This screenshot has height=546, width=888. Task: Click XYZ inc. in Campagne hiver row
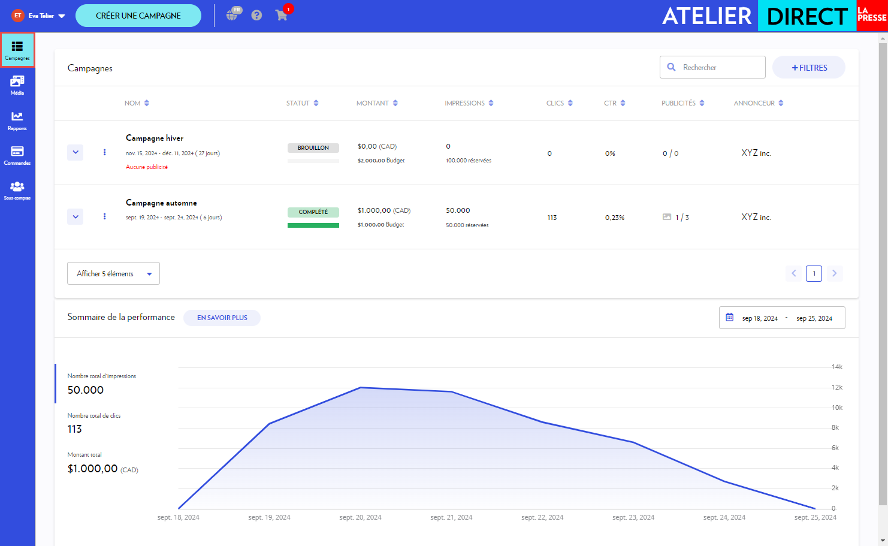point(756,153)
